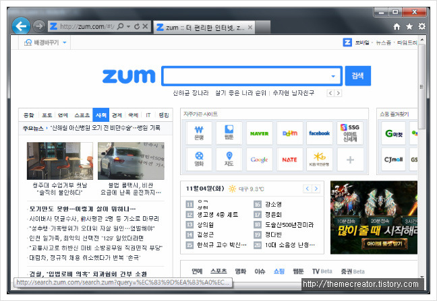Select the 포토 news tab
Image resolution: width=437 pixels, height=301 pixels.
(47, 115)
